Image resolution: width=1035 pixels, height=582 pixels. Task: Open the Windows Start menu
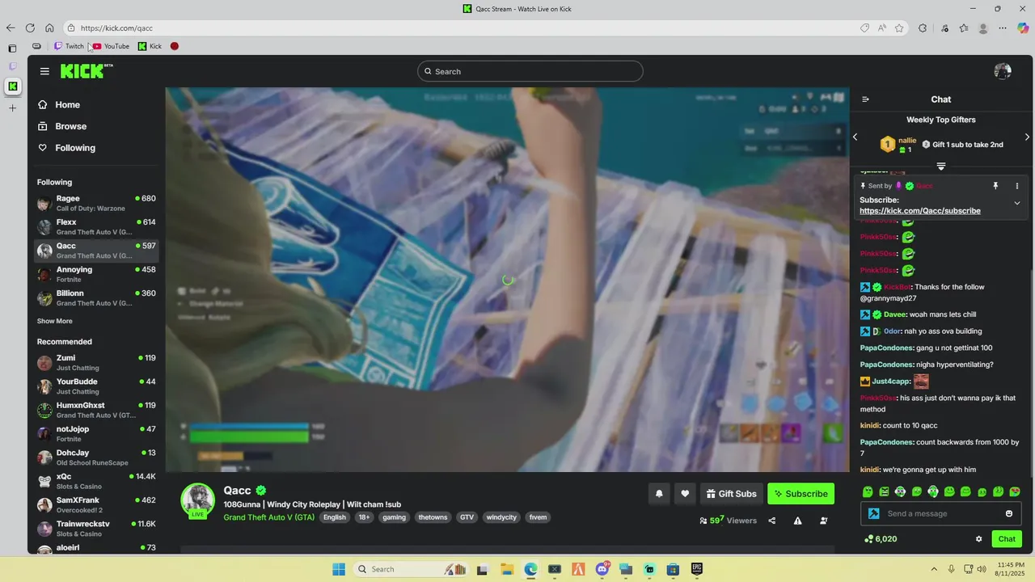click(339, 569)
